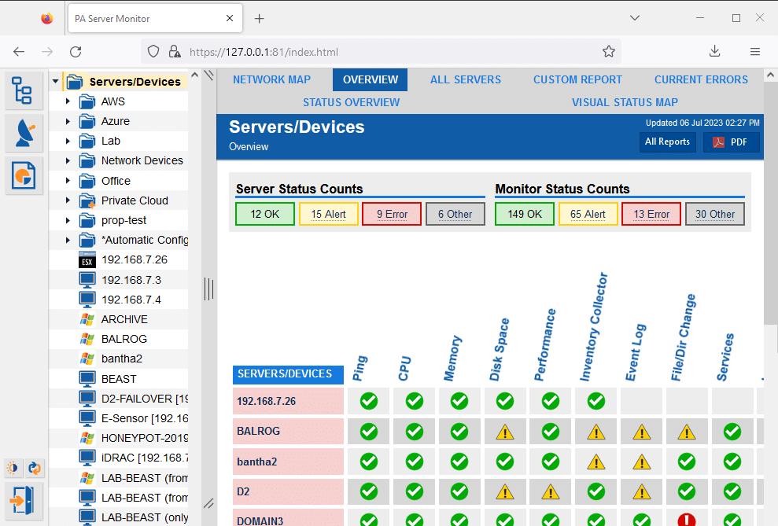Click the BALROG Disk Space warning triangle
778x526 pixels.
click(x=504, y=432)
